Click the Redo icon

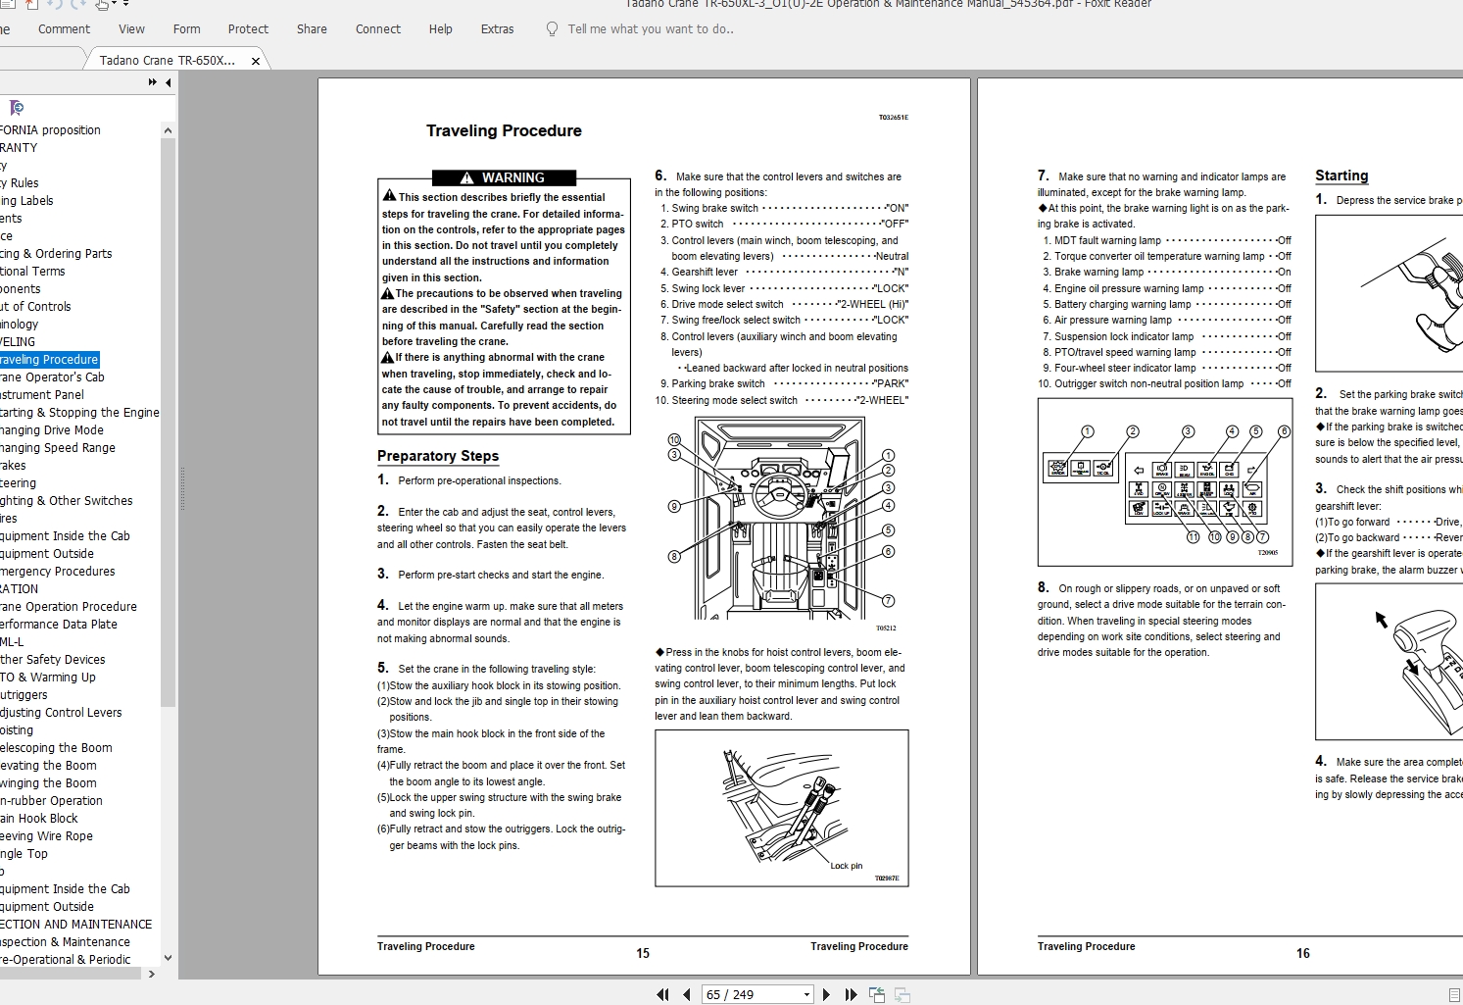[76, 5]
